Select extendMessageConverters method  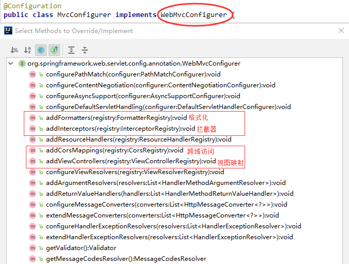(x=162, y=215)
